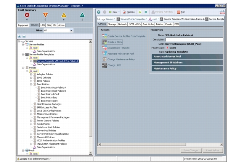244x165 pixels.
Task: Expand the Threshold Policies node
Action: tap(31, 137)
